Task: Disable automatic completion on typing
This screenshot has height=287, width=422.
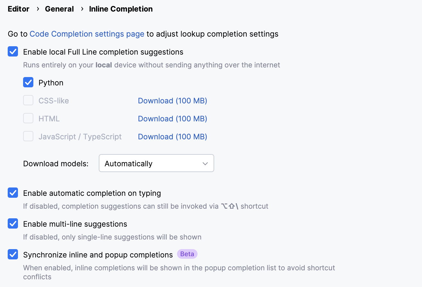Action: point(13,193)
